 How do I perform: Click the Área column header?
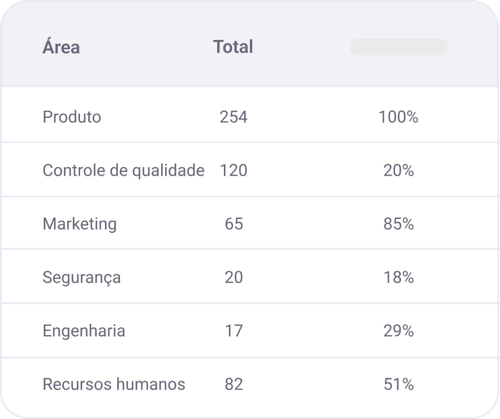(61, 47)
